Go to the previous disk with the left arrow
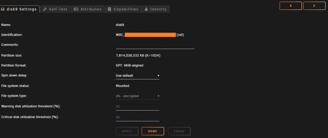328x138 pixels. coord(291,6)
